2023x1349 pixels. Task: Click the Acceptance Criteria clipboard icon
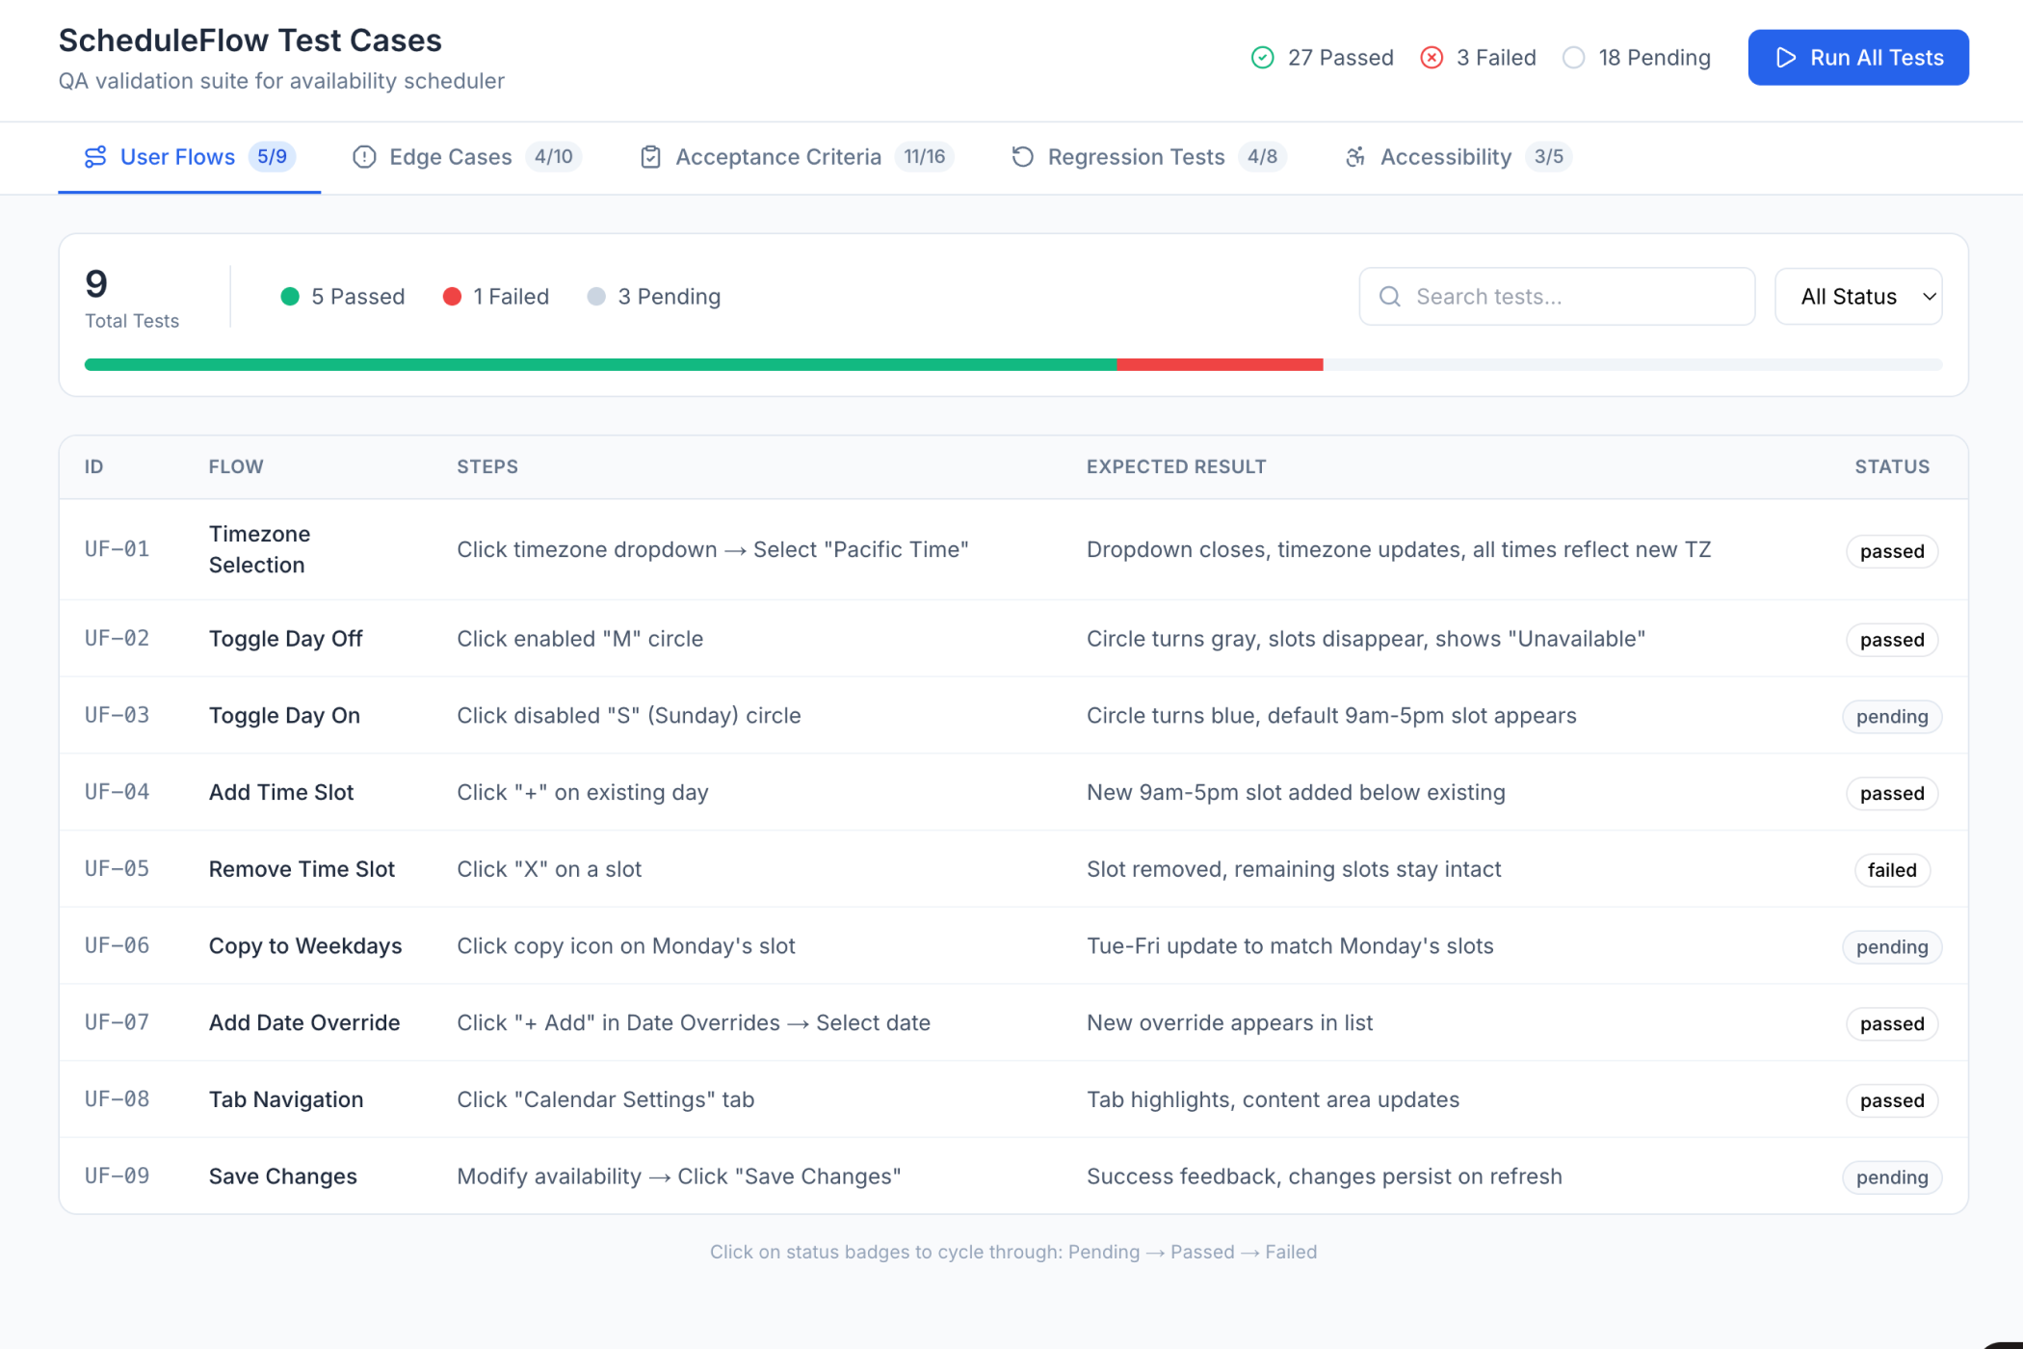pos(650,156)
